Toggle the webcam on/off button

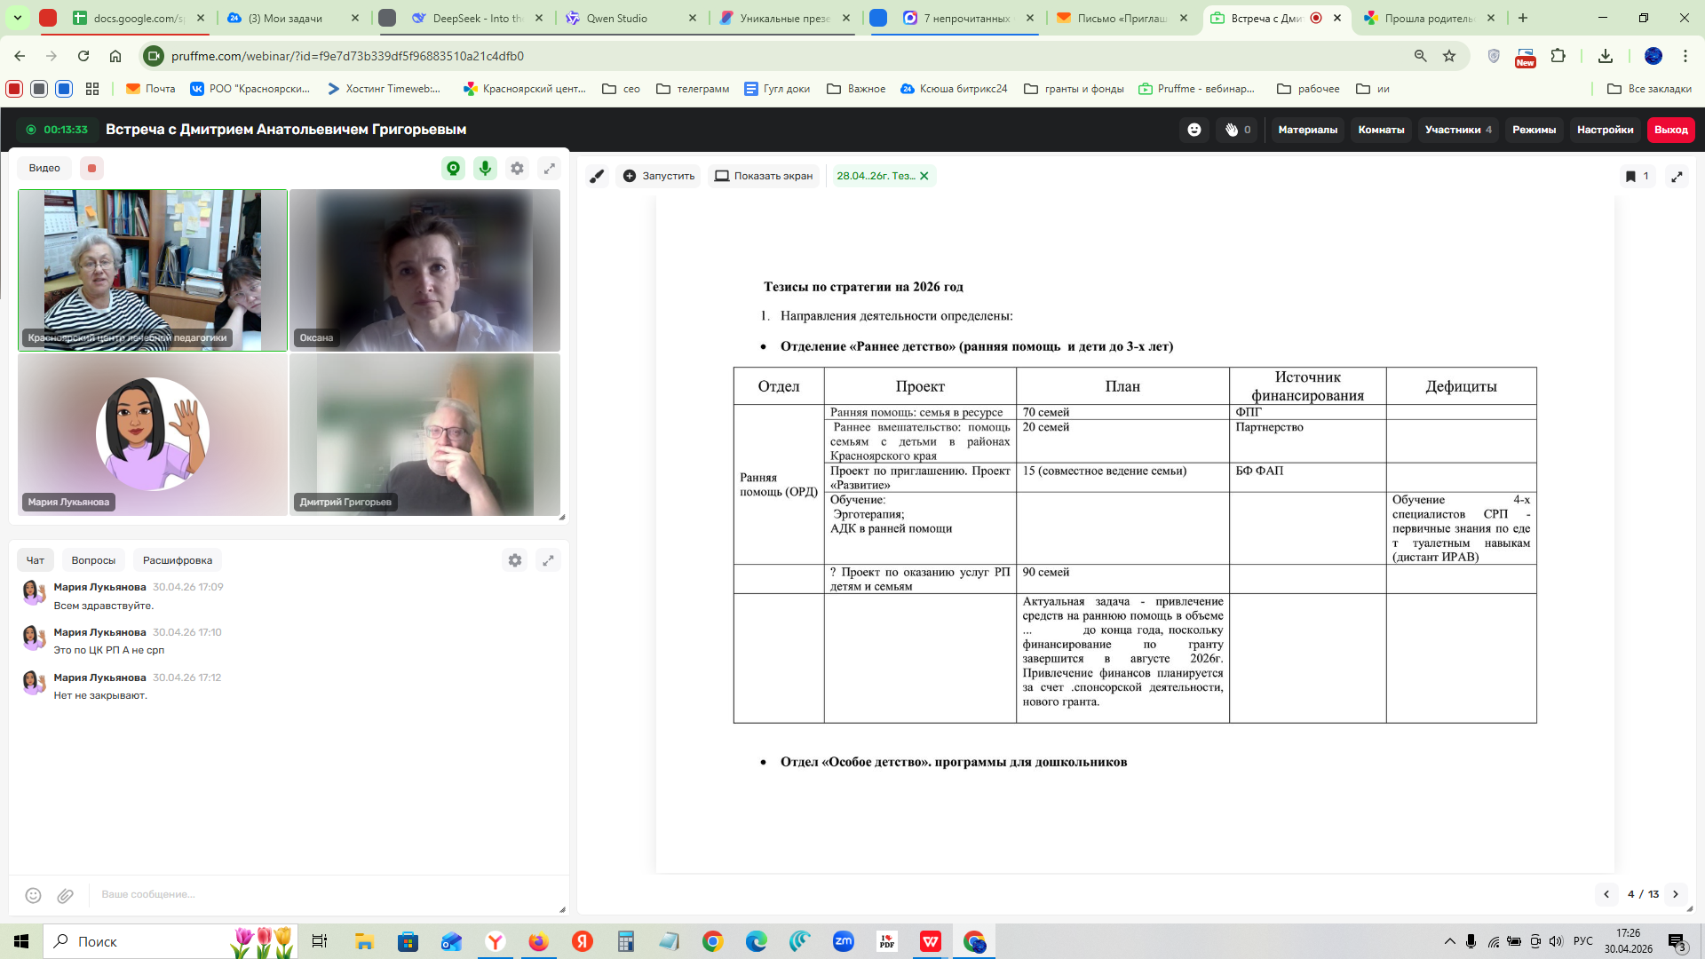453,168
